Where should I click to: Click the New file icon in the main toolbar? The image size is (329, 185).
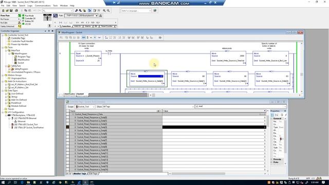pyautogui.click(x=3, y=10)
